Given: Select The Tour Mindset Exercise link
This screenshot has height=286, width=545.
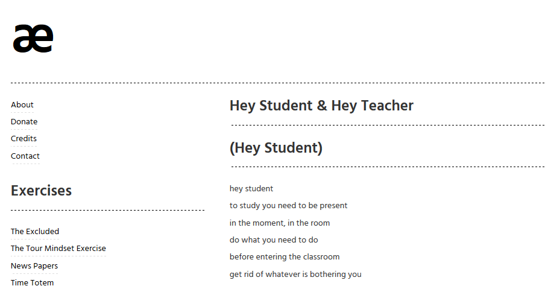Looking at the screenshot, I should pyautogui.click(x=58, y=249).
